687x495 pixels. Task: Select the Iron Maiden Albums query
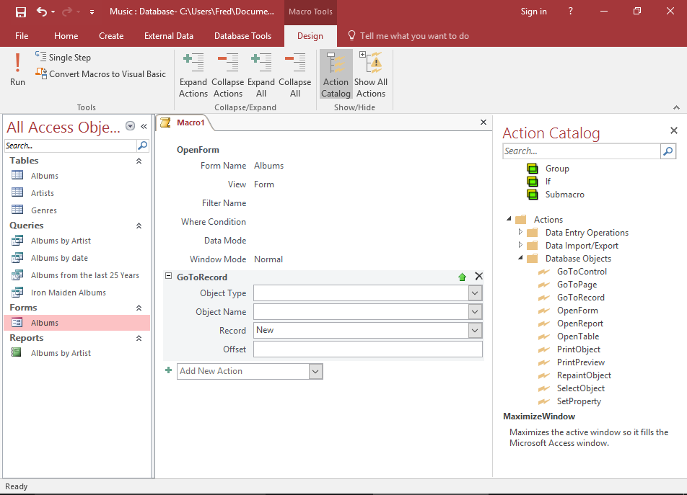point(69,293)
